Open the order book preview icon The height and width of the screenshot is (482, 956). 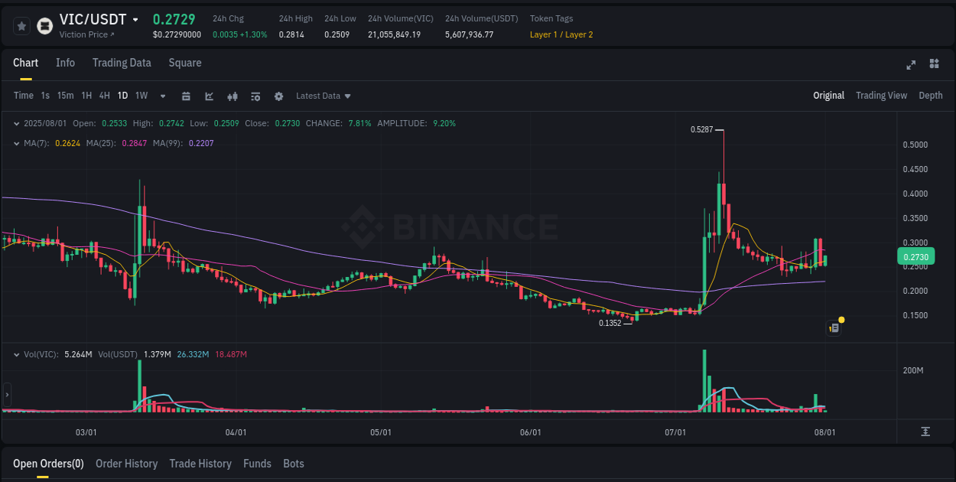[x=834, y=327]
